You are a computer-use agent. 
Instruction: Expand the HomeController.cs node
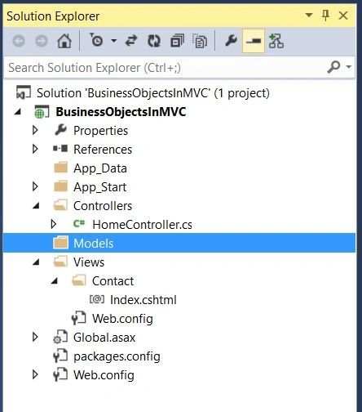click(54, 224)
